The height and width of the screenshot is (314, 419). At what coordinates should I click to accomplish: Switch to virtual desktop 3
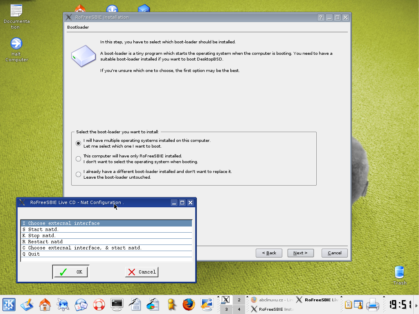226,309
